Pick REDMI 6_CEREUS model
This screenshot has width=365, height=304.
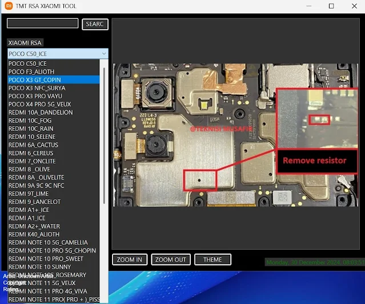point(54,153)
